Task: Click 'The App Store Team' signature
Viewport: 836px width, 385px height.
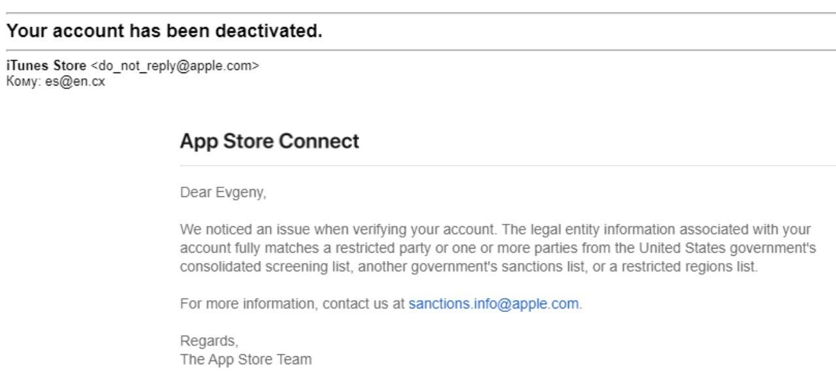Action: coord(246,359)
